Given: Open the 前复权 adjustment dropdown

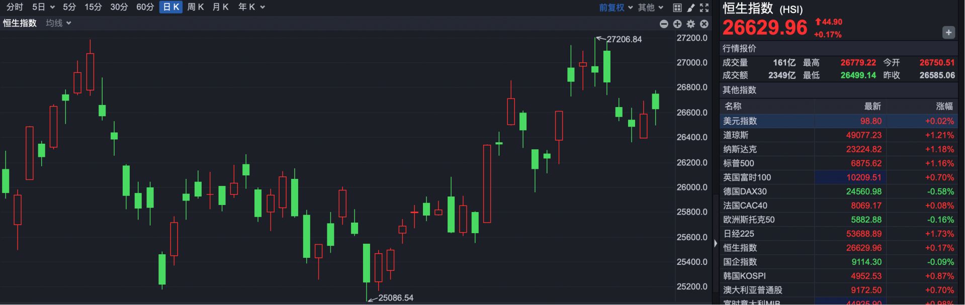Looking at the screenshot, I should click(x=616, y=8).
